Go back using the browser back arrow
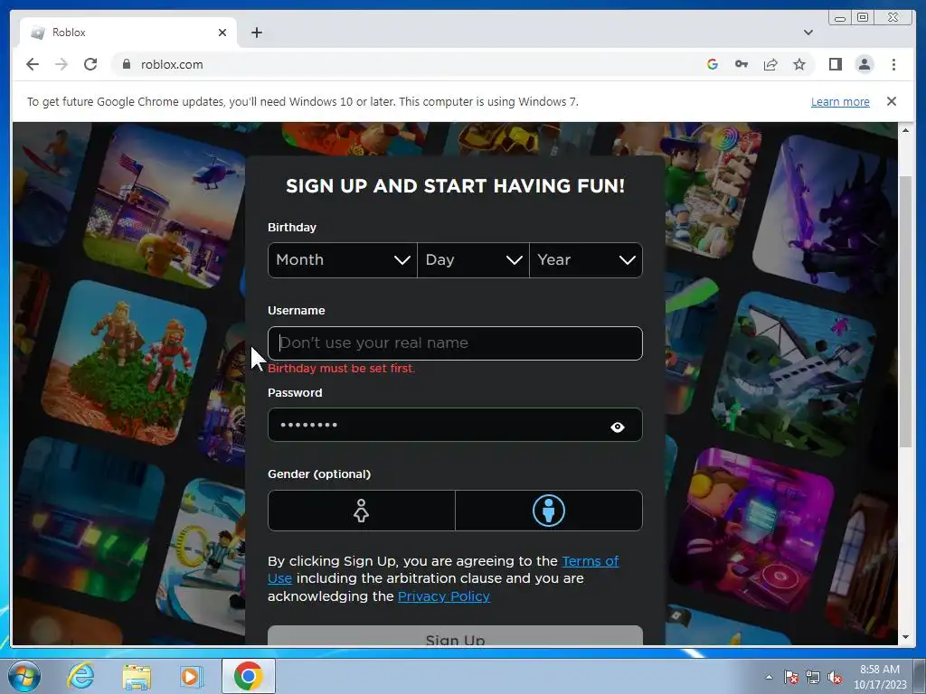The height and width of the screenshot is (694, 926). click(33, 64)
